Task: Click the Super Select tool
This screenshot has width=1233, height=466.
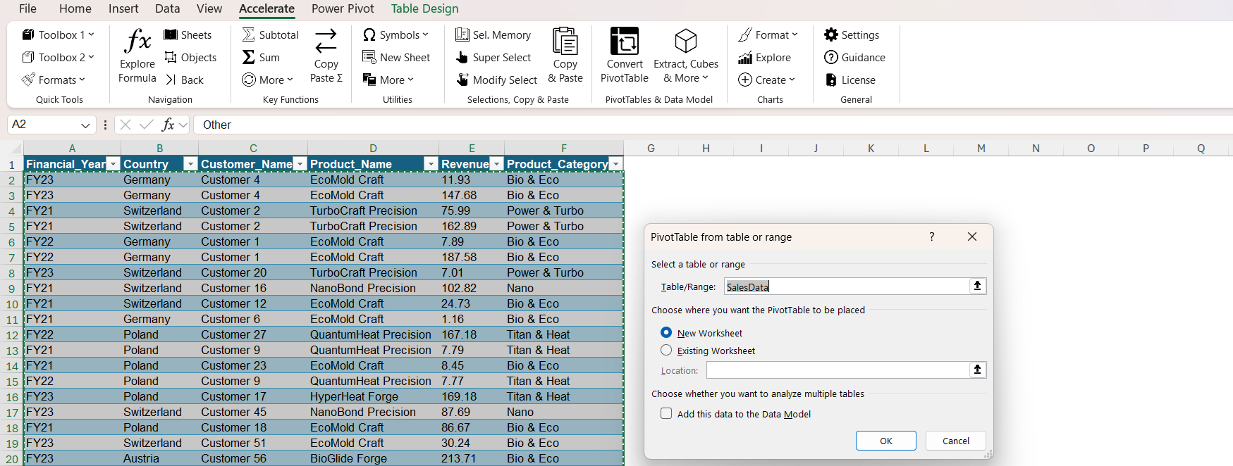Action: tap(493, 57)
